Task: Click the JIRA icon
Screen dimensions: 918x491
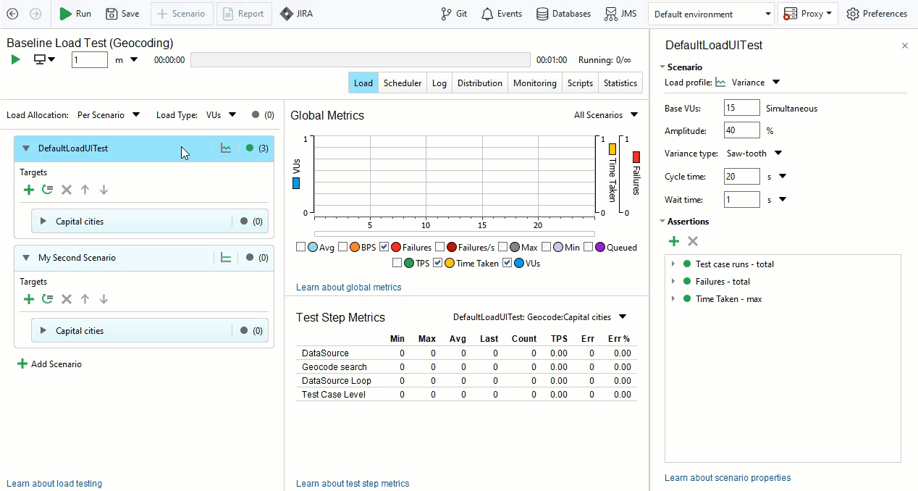Action: coord(287,14)
